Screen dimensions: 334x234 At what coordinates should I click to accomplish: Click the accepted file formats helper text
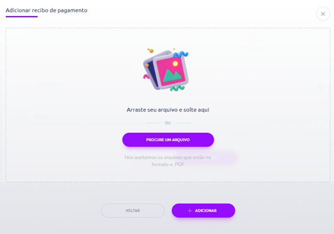click(168, 161)
